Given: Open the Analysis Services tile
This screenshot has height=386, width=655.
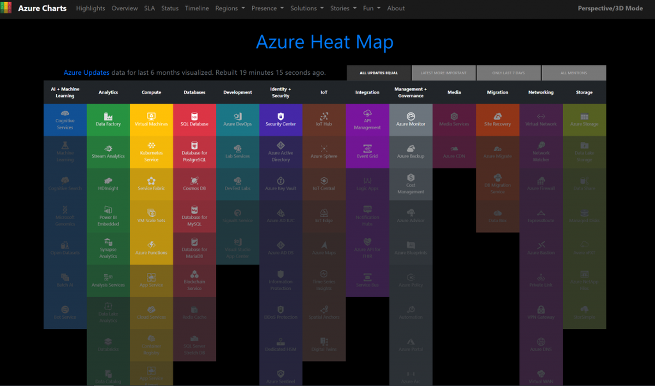Looking at the screenshot, I should (108, 281).
